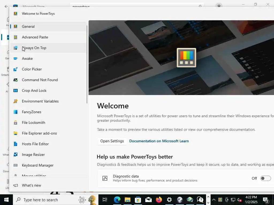
Task: Click the FancyZones icon
Action: (16, 112)
